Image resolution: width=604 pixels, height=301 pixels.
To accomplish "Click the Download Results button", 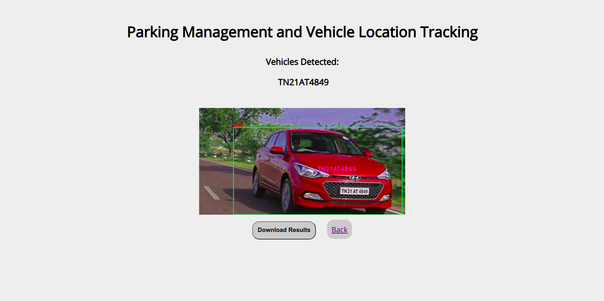I will 284,230.
